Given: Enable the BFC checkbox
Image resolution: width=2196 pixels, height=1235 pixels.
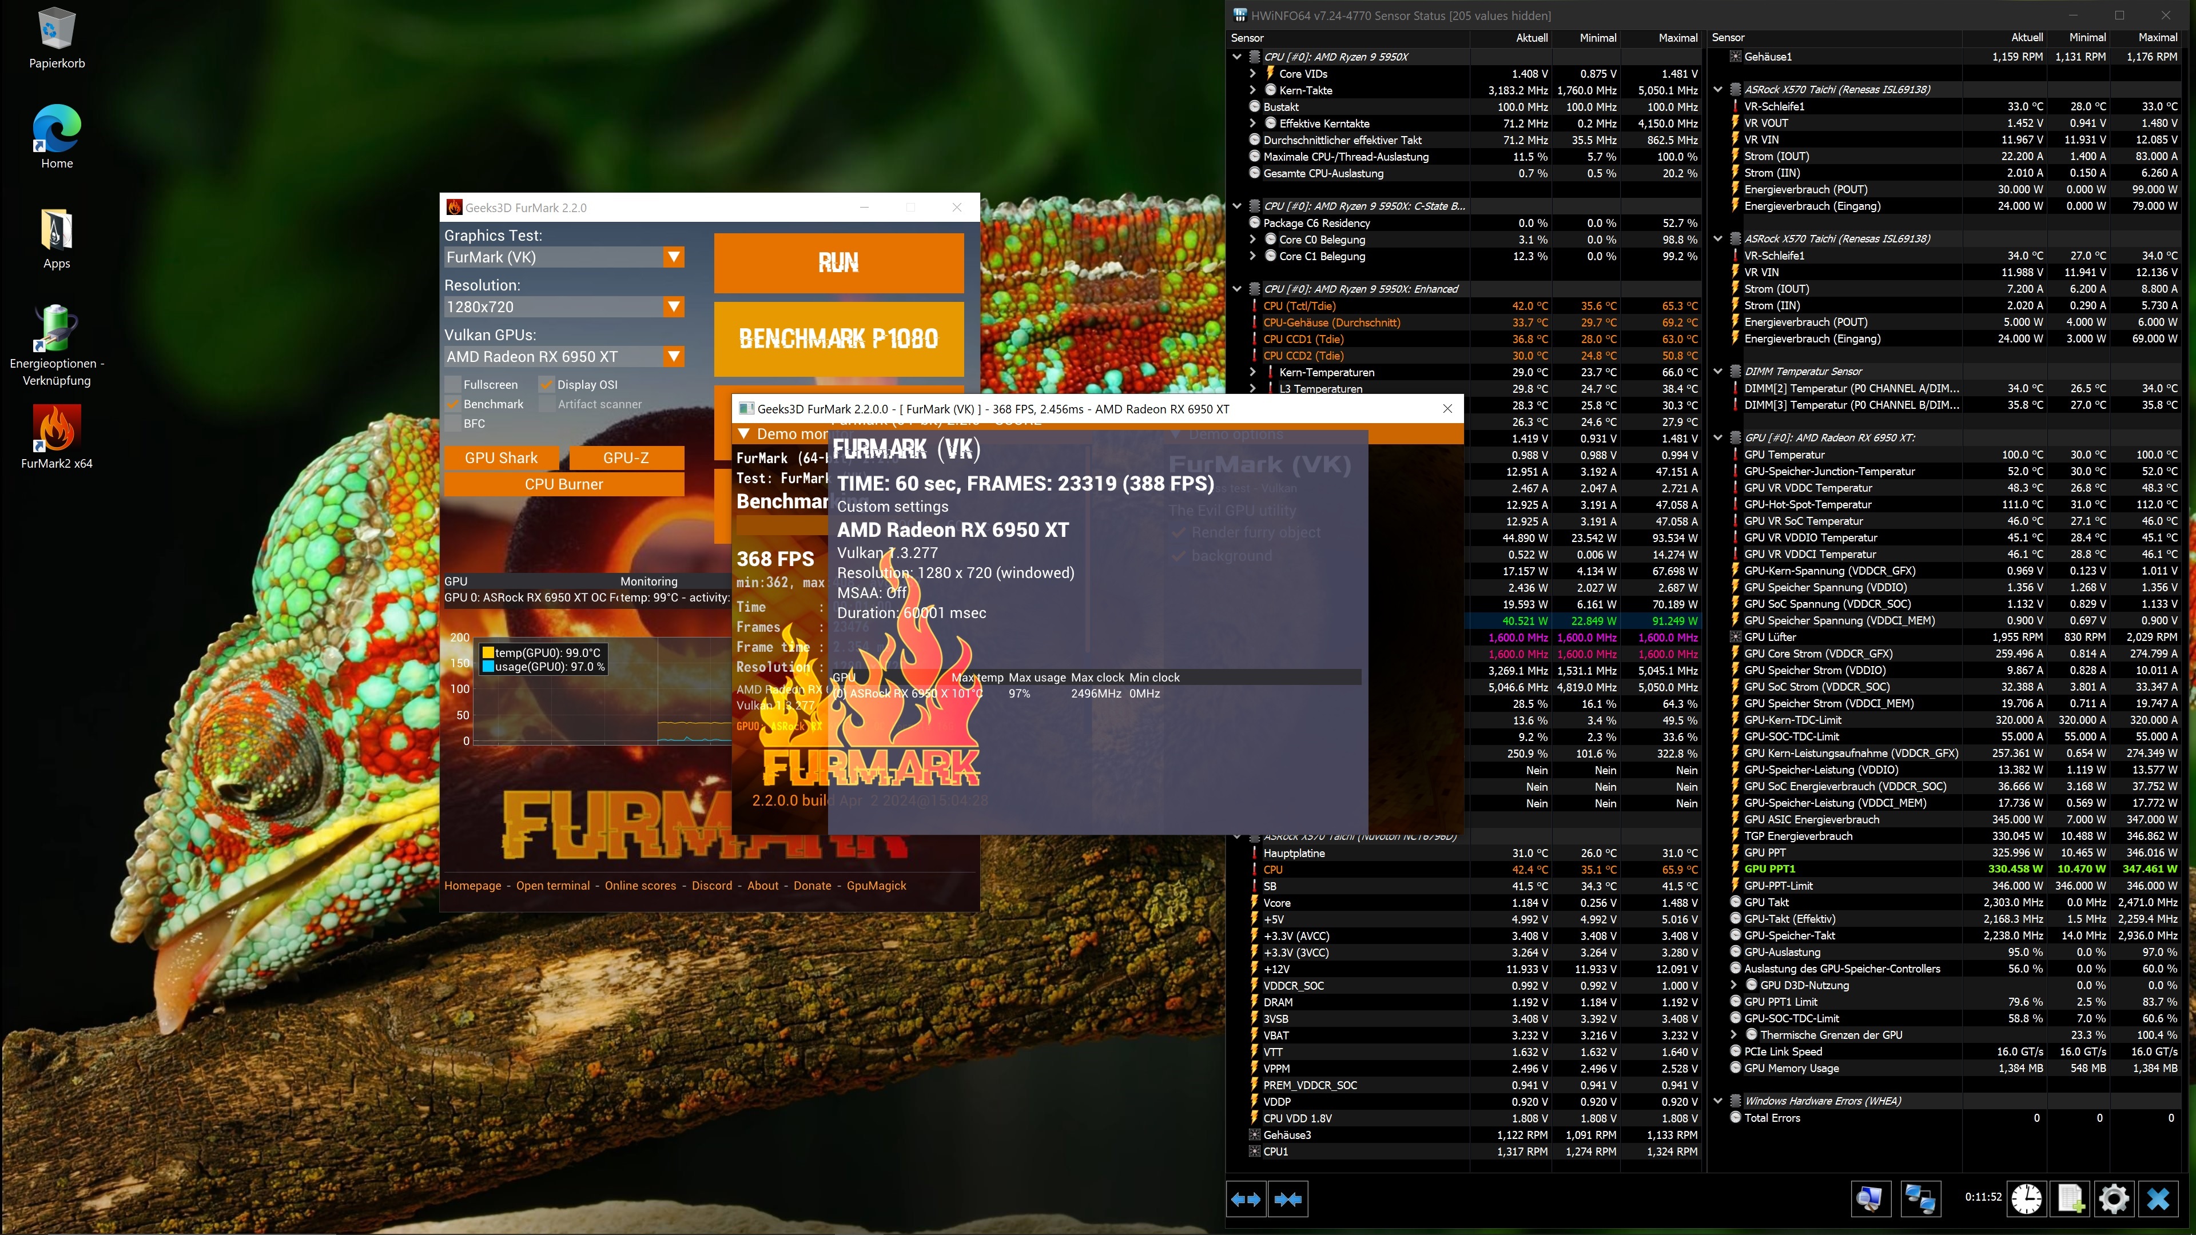Looking at the screenshot, I should pyautogui.click(x=453, y=423).
